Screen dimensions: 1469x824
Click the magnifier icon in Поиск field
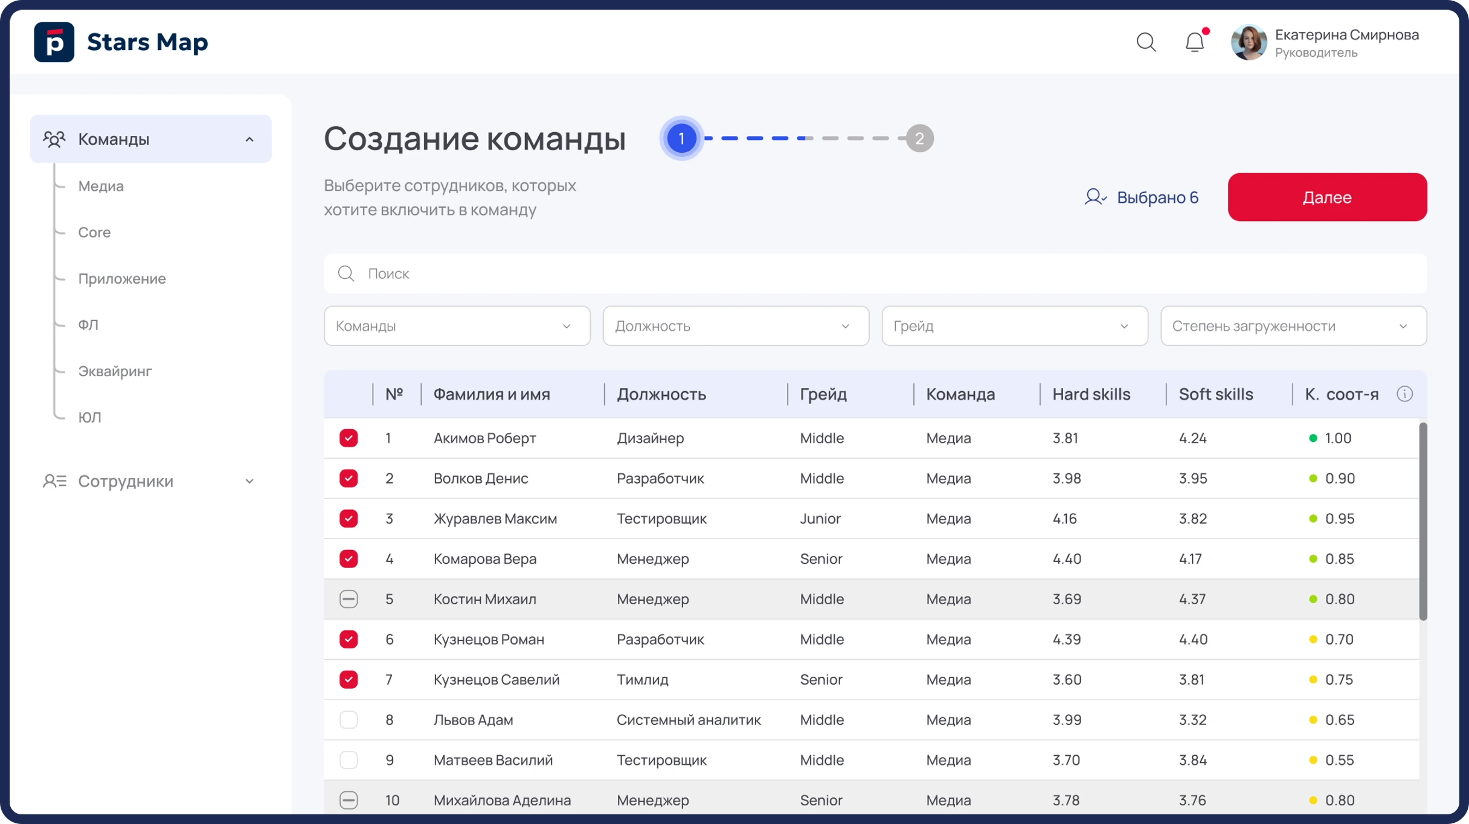click(346, 273)
